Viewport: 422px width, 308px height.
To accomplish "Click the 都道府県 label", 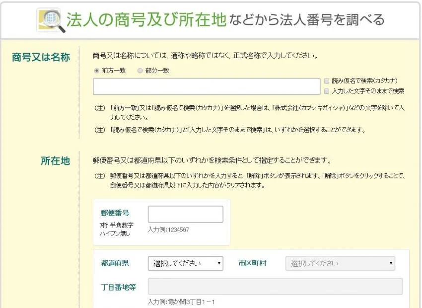I will 115,263.
